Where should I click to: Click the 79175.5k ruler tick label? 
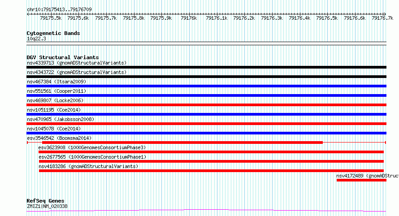click(x=51, y=18)
